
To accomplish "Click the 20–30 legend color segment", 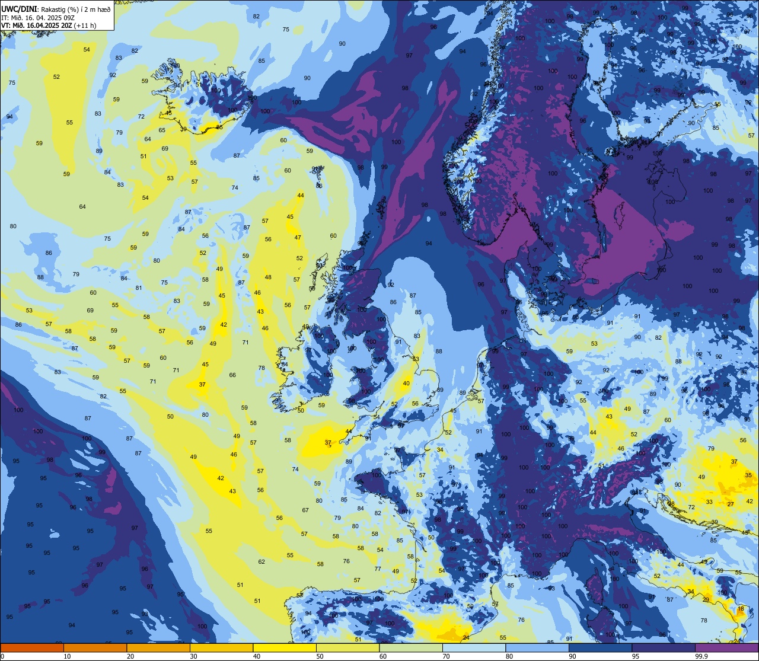I will tap(158, 647).
